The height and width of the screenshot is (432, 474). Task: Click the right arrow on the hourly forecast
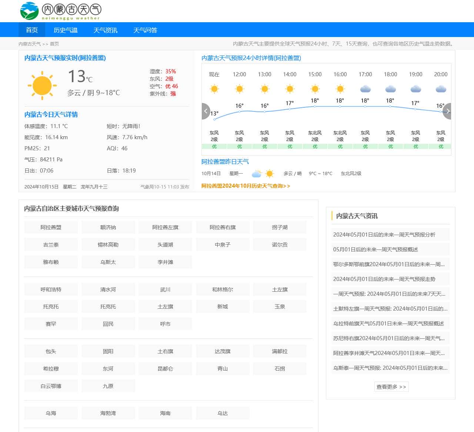point(448,111)
